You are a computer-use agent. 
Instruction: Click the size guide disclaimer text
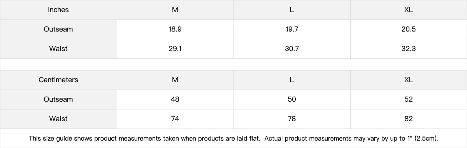[234, 138]
